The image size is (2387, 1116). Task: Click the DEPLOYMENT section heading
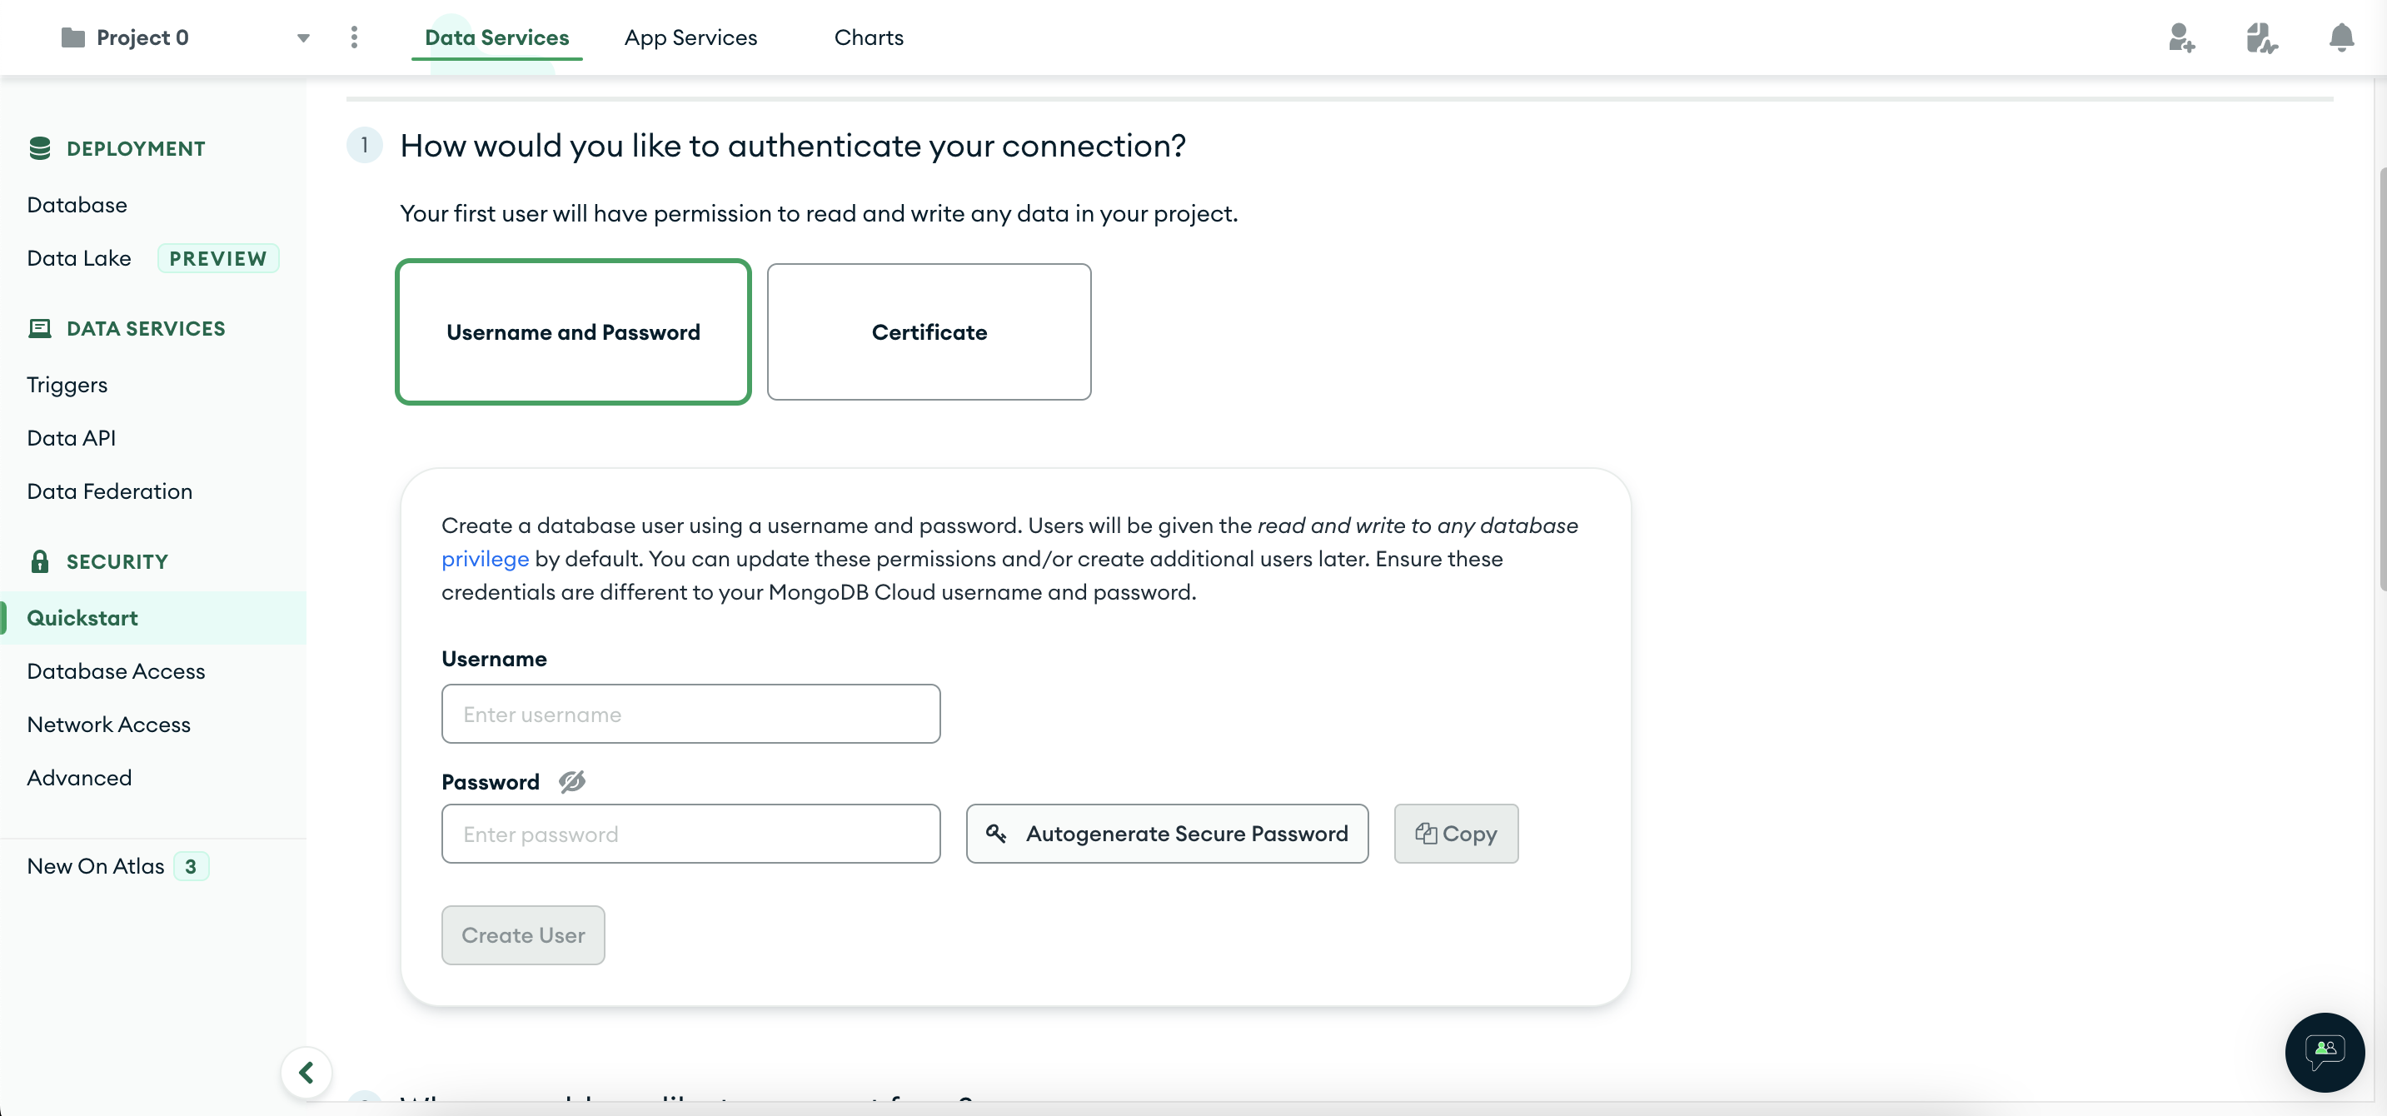click(x=137, y=148)
